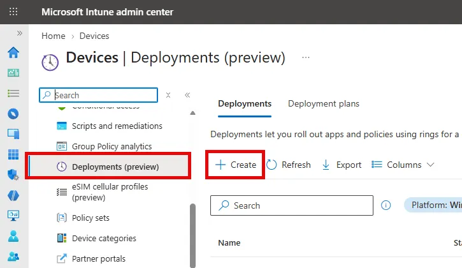
Task: Open Endpoint security shield icon
Action: (x=13, y=175)
